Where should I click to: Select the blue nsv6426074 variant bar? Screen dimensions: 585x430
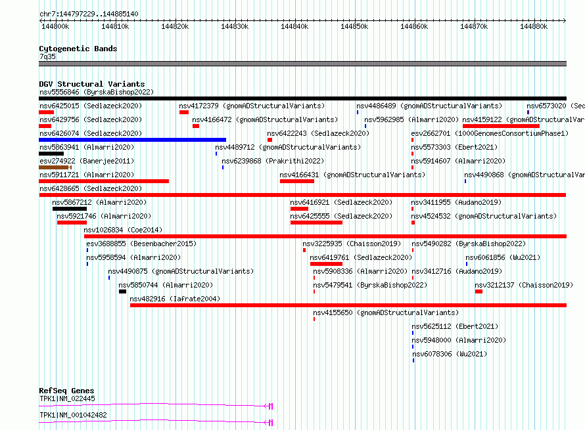tap(132, 140)
